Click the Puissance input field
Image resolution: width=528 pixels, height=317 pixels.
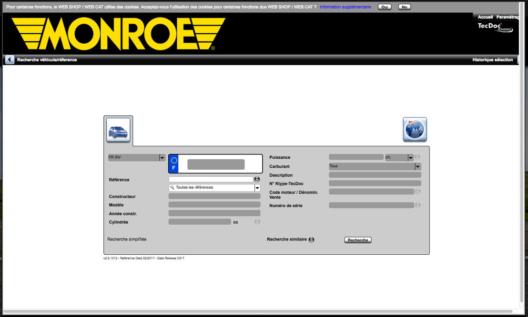(x=356, y=157)
